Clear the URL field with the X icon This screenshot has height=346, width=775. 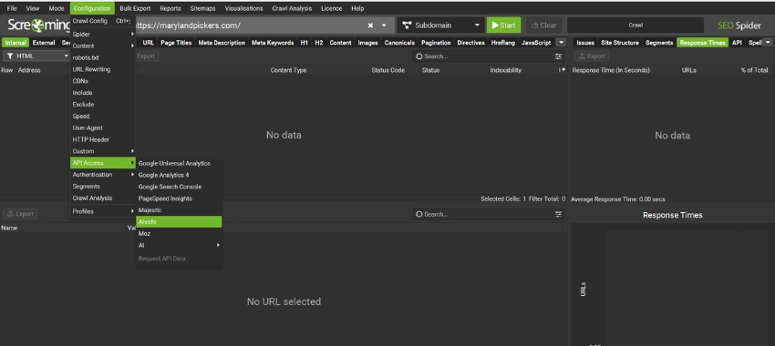pos(370,25)
